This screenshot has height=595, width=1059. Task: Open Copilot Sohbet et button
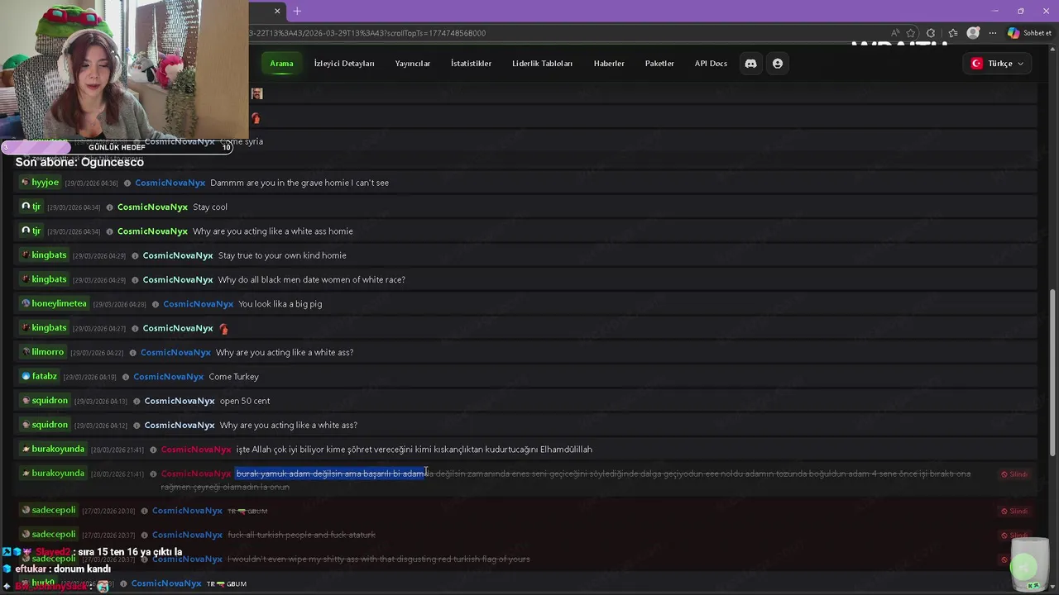[1029, 33]
